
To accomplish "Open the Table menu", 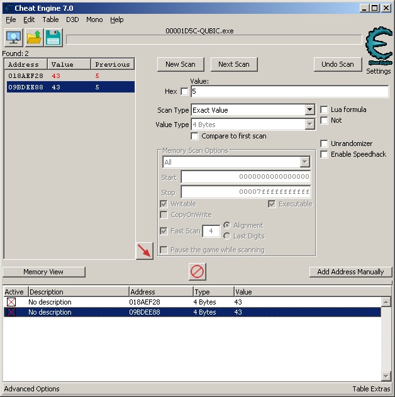I will point(50,20).
